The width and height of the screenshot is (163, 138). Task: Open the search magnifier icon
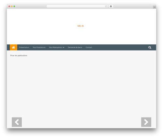pos(150,47)
